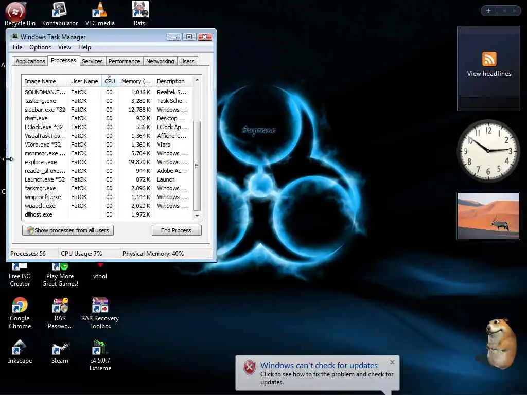Sort processes by Memory column header
Viewport: 527px width, 395px height.
click(x=136, y=81)
